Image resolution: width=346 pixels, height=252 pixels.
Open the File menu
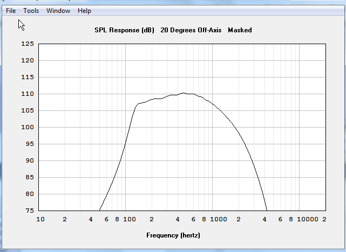coord(11,11)
